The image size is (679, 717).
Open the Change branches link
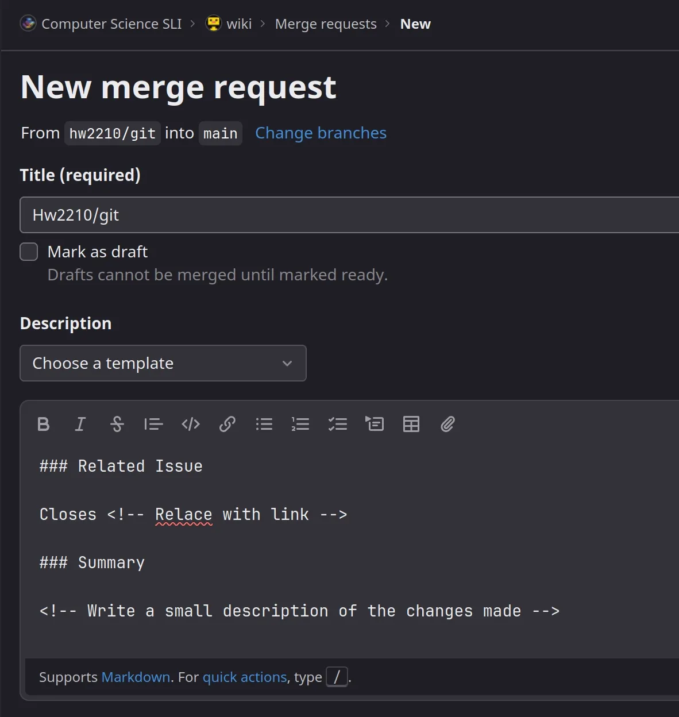point(321,133)
